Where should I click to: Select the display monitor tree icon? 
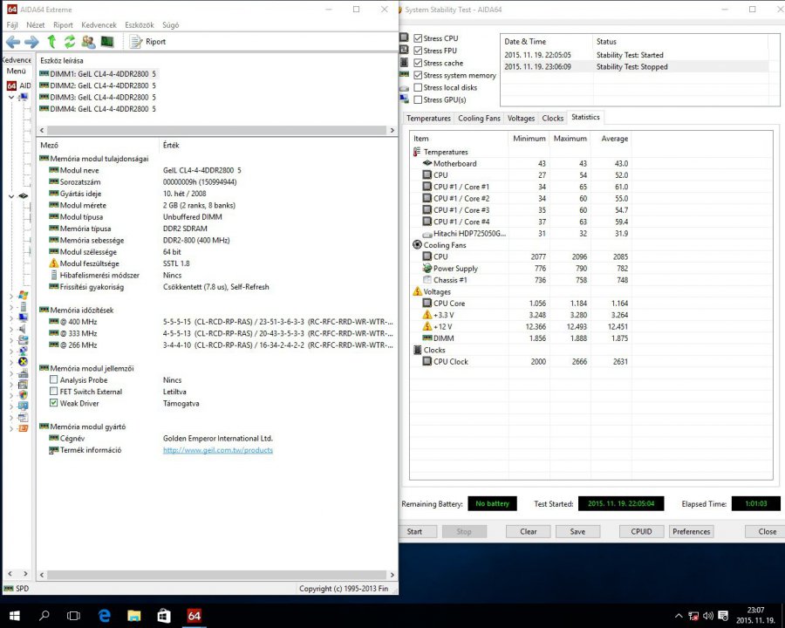[x=23, y=317]
